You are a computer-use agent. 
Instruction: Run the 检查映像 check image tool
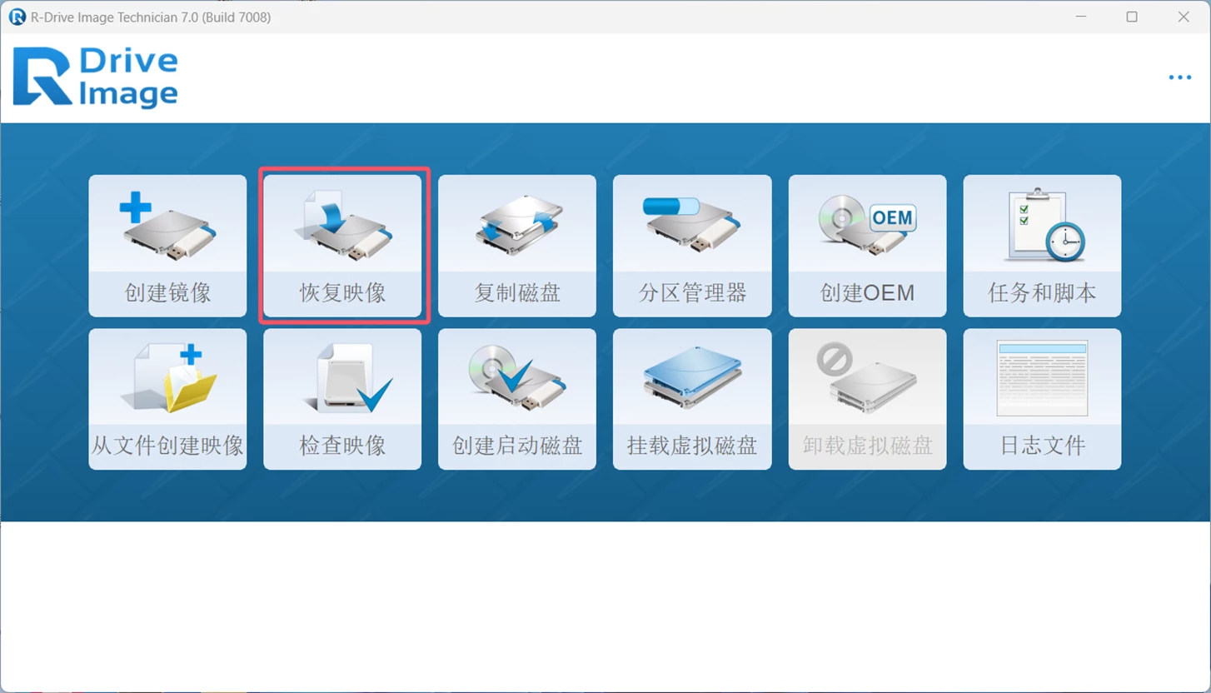(342, 399)
